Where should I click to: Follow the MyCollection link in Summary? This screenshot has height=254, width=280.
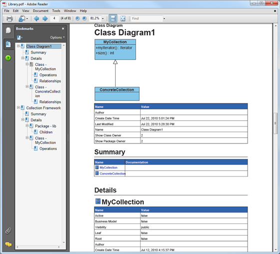[x=108, y=167]
